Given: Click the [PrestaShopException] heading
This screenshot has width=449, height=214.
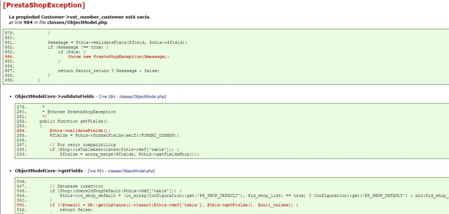Looking at the screenshot, I should [44, 5].
